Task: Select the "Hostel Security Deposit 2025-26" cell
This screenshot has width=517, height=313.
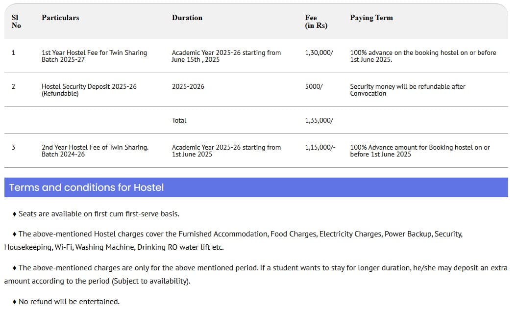Action: coord(89,90)
